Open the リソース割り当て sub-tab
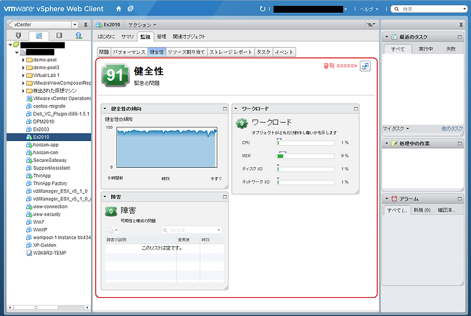This screenshot has width=471, height=316. [x=186, y=52]
